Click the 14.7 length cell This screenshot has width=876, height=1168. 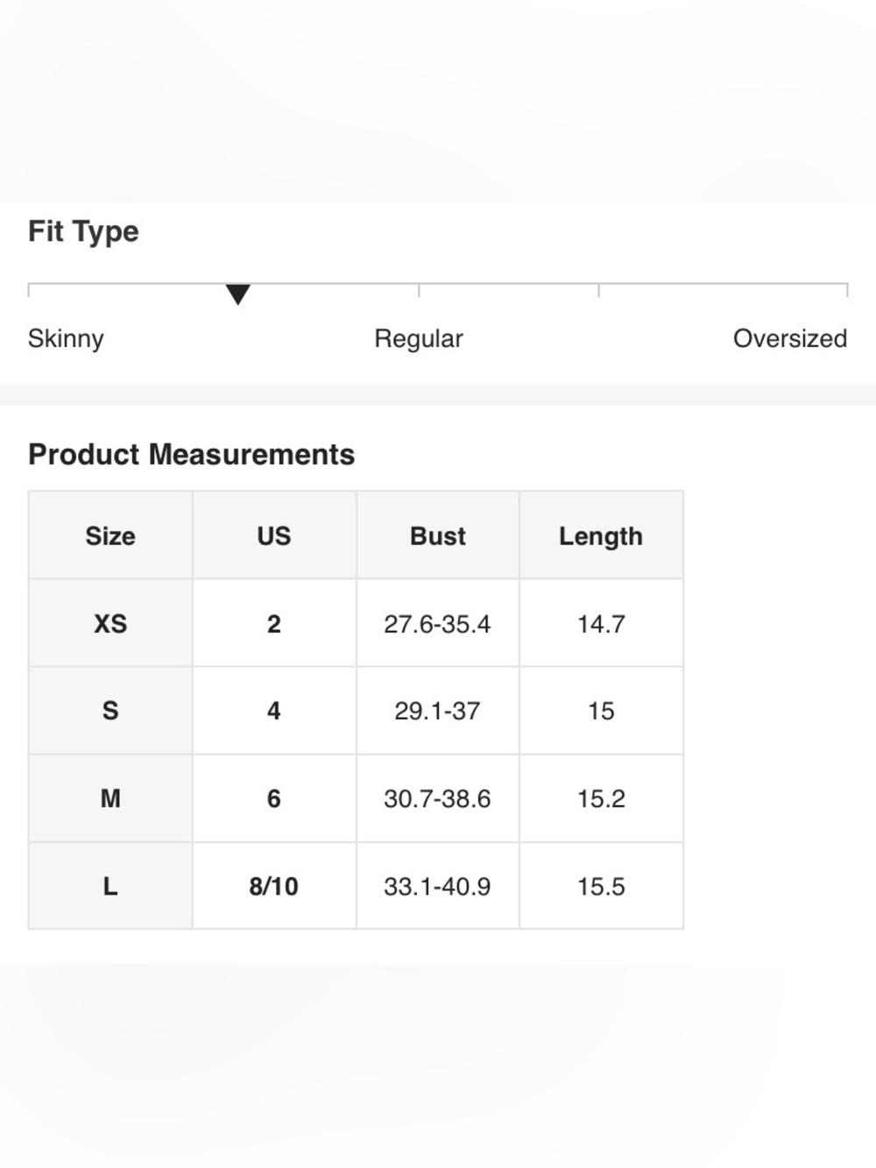click(601, 623)
